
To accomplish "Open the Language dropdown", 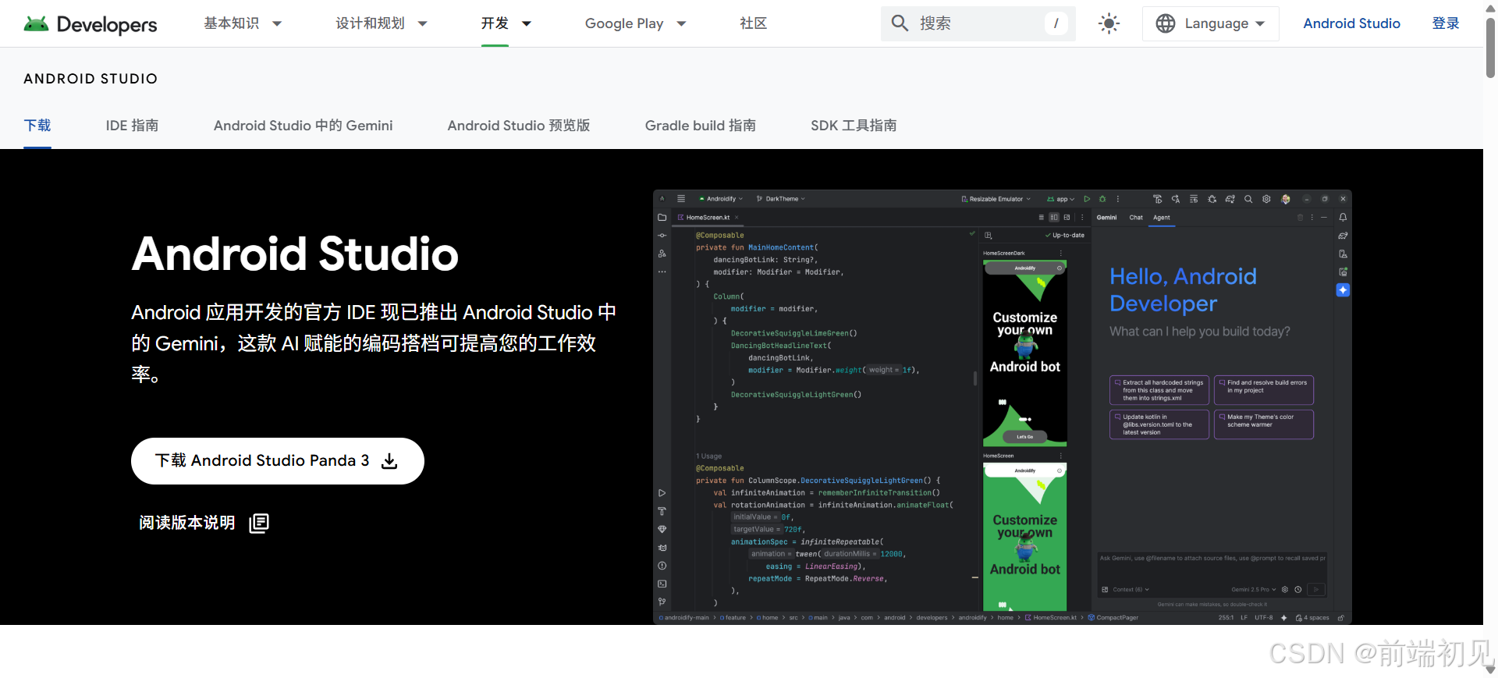I will 1211,23.
